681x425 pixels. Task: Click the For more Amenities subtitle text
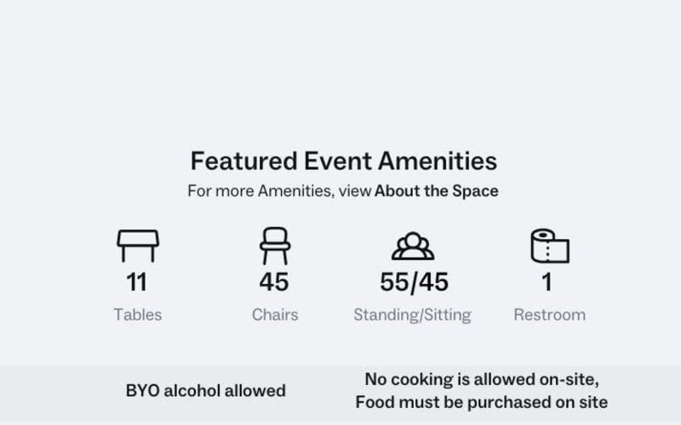260,191
